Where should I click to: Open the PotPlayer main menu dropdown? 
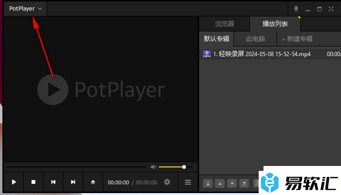pos(25,9)
